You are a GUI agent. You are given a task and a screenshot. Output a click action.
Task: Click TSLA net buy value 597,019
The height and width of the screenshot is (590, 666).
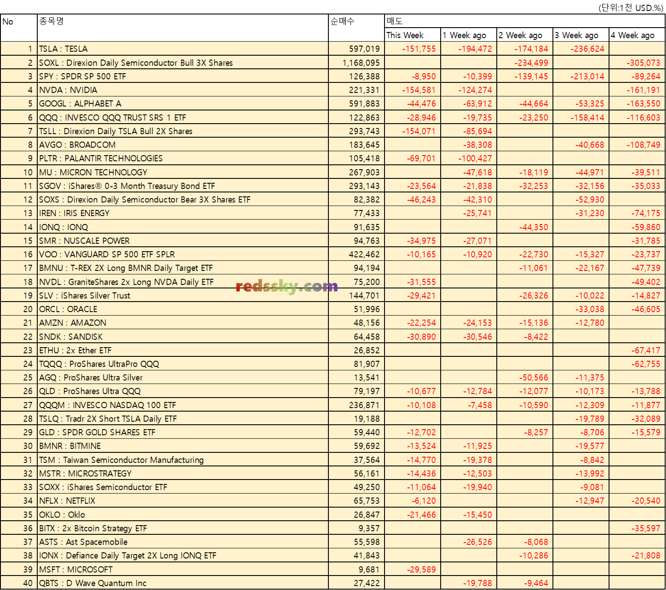356,49
